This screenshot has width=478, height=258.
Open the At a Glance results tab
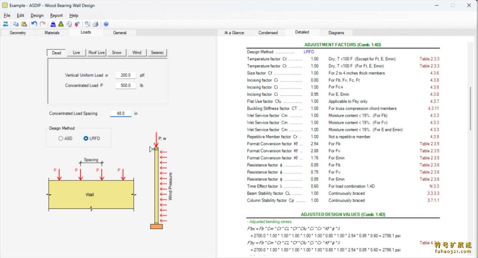click(x=234, y=33)
